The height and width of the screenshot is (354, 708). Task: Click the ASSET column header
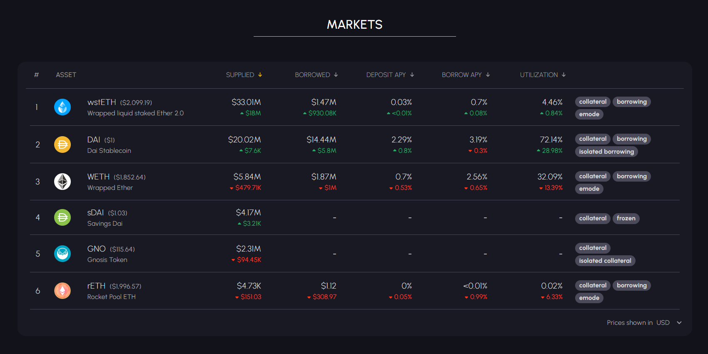(66, 75)
